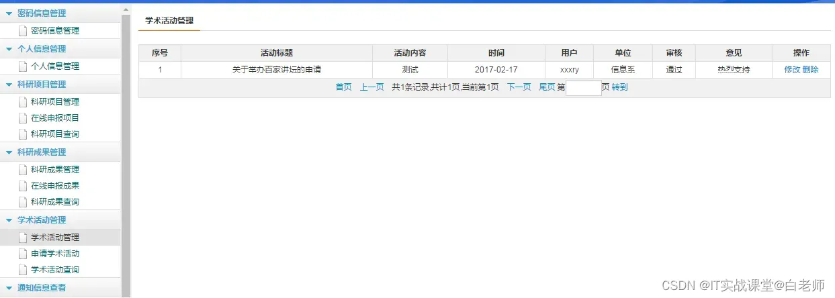Click the 用户 column header
The height and width of the screenshot is (298, 835).
pos(570,53)
